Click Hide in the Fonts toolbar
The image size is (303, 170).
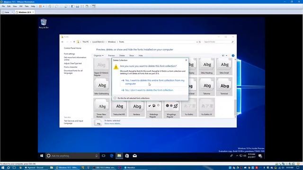tap(141, 56)
